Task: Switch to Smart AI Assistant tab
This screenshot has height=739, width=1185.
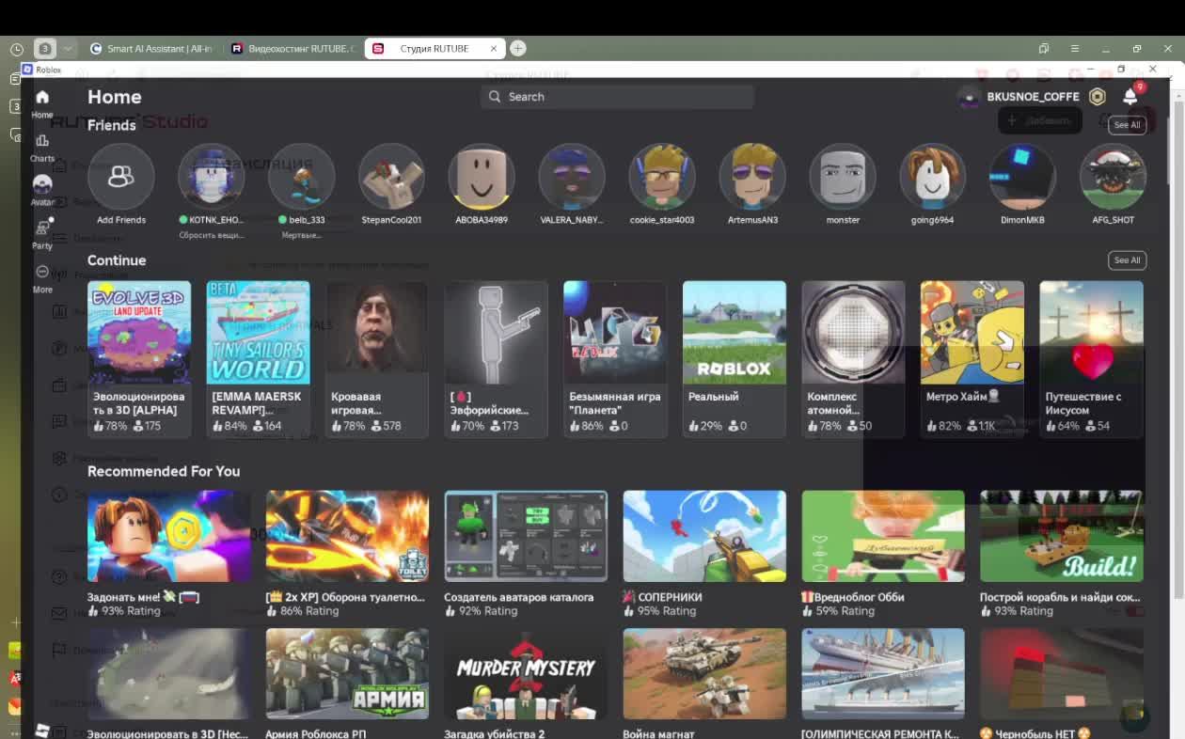Action: tap(151, 49)
